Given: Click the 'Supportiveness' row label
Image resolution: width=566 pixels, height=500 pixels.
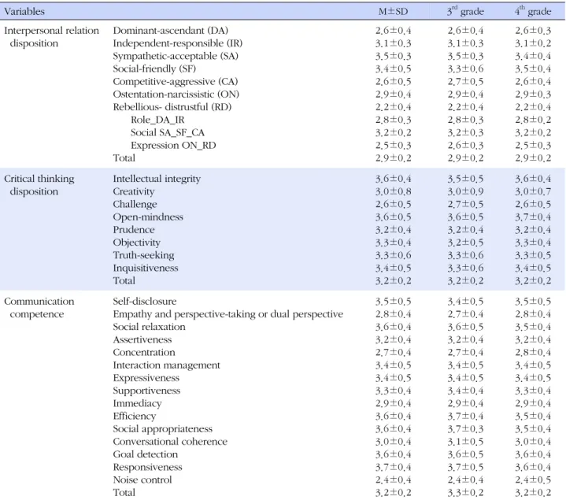Looking at the screenshot, I should pyautogui.click(x=146, y=391).
